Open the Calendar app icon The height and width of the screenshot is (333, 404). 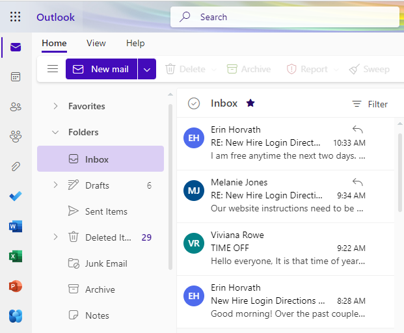coord(16,77)
